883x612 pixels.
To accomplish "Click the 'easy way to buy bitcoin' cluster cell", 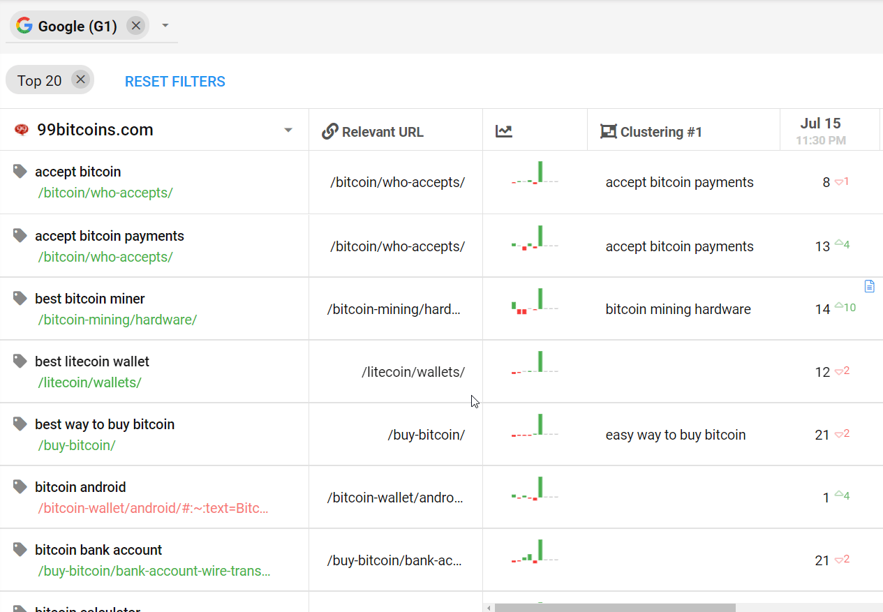I will coord(676,435).
